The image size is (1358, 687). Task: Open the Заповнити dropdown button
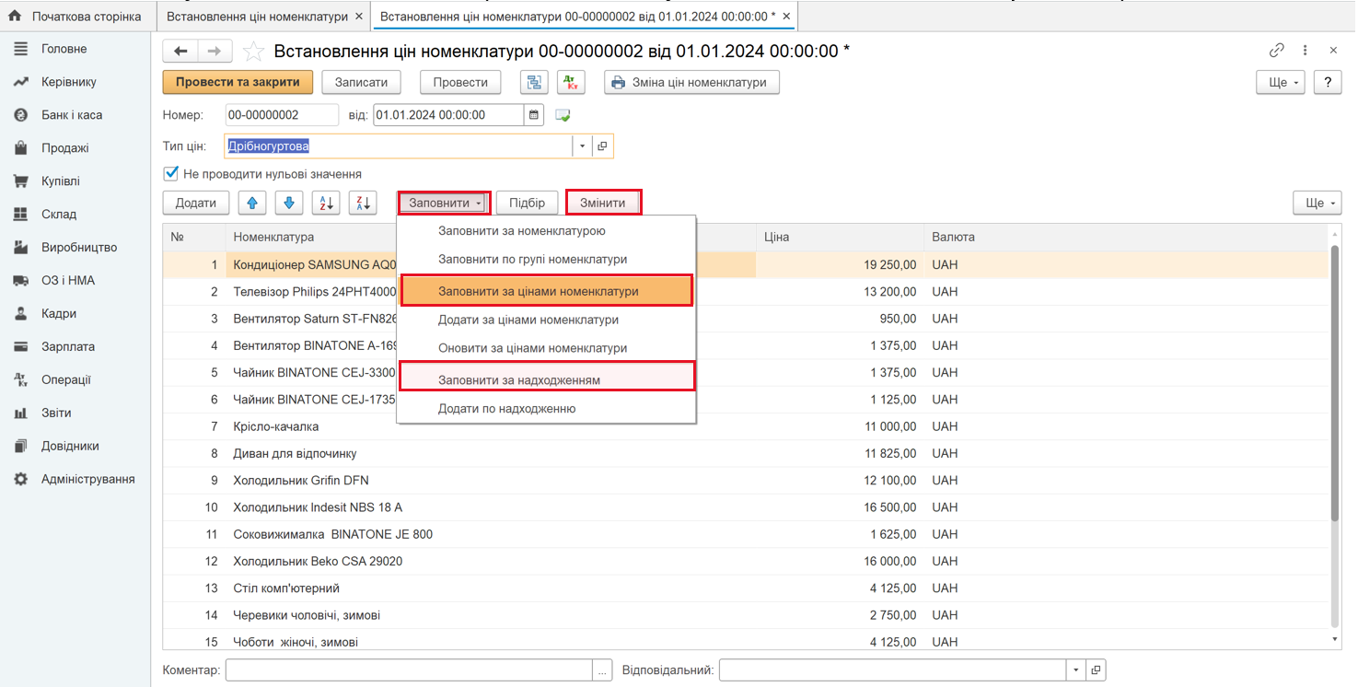coord(445,203)
